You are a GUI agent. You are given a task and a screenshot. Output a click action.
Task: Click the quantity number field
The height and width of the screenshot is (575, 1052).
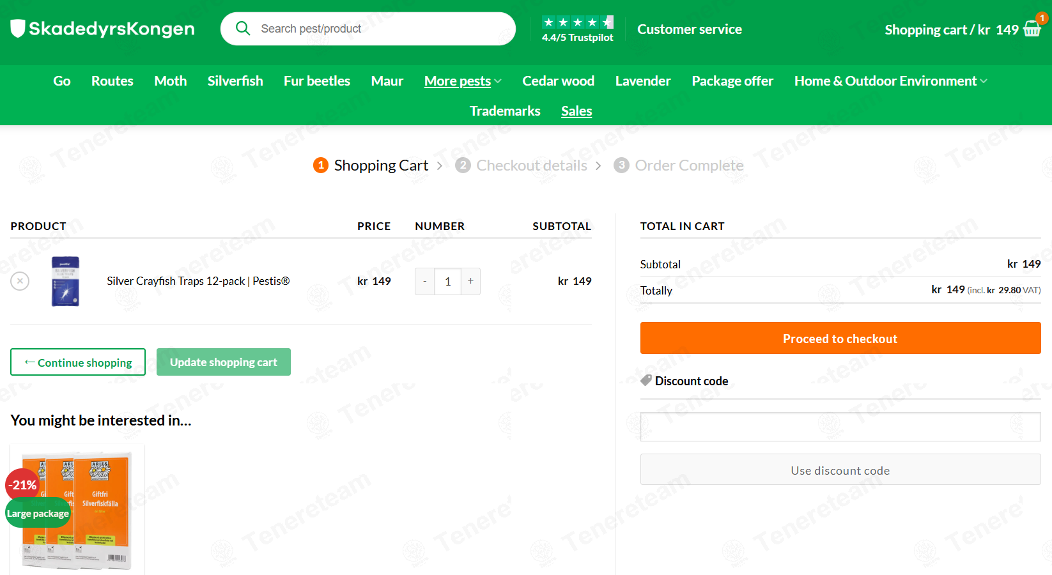(448, 281)
